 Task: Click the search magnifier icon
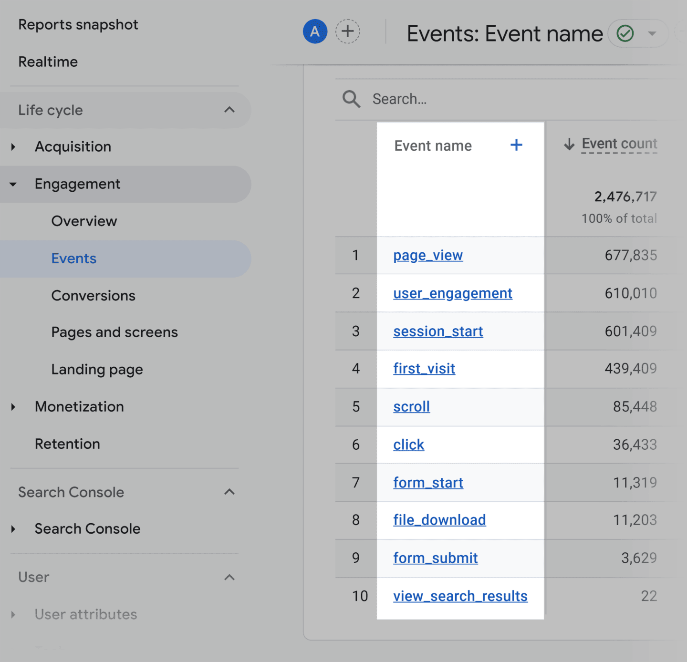pyautogui.click(x=351, y=99)
